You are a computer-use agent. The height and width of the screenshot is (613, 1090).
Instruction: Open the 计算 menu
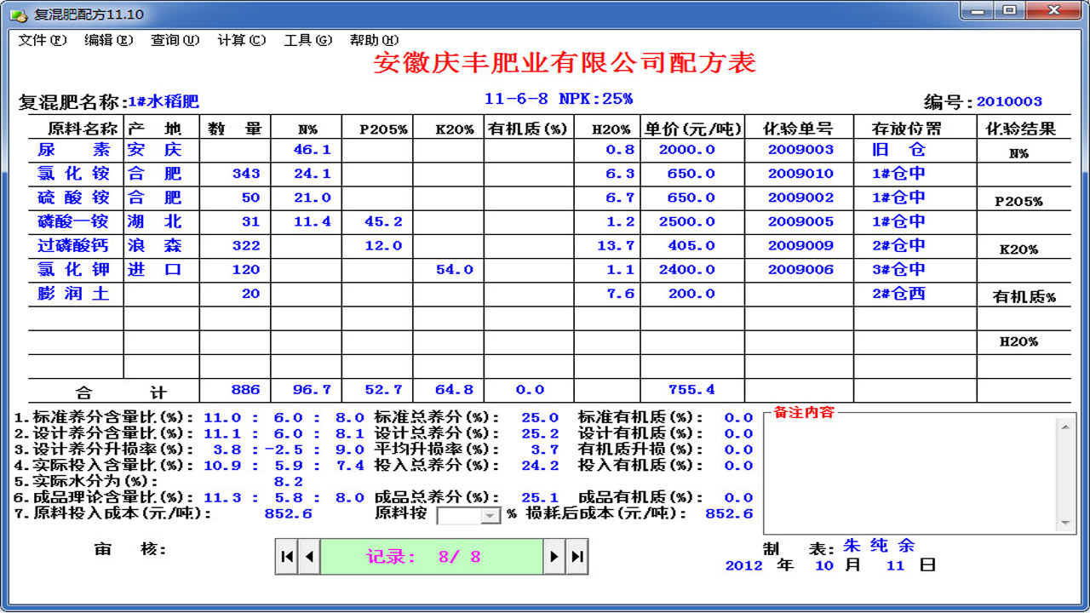point(240,40)
